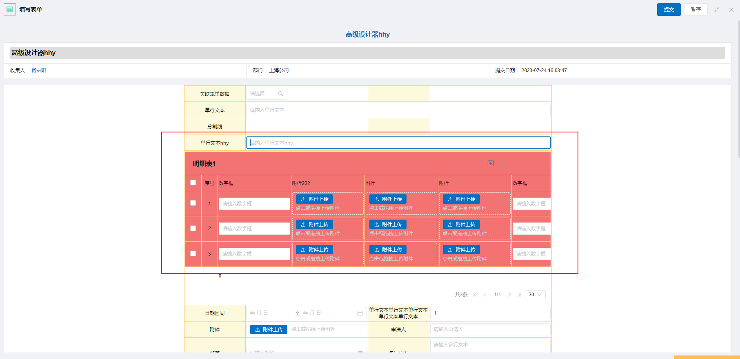Click 数字框 input next to sequence 1

pos(254,204)
